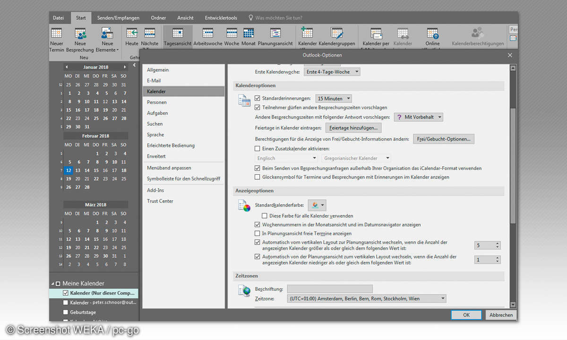Toggle Teilnehmer dürfen andere Besprechungszeiten vorschlagen
The height and width of the screenshot is (340, 567).
point(258,108)
